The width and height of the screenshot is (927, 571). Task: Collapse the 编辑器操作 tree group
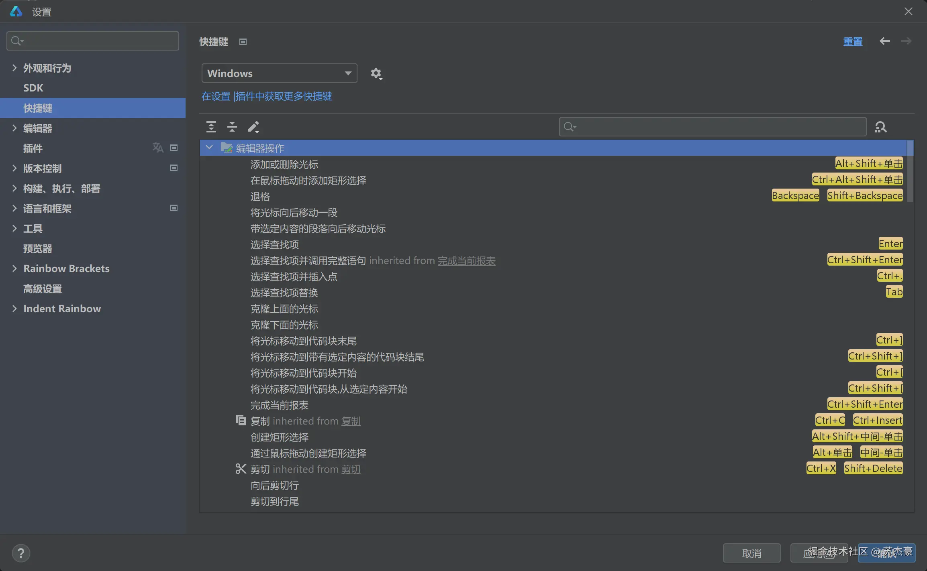click(x=209, y=147)
